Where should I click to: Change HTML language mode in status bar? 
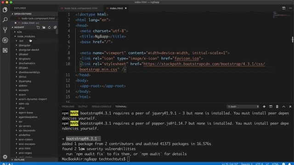coord(275,164)
